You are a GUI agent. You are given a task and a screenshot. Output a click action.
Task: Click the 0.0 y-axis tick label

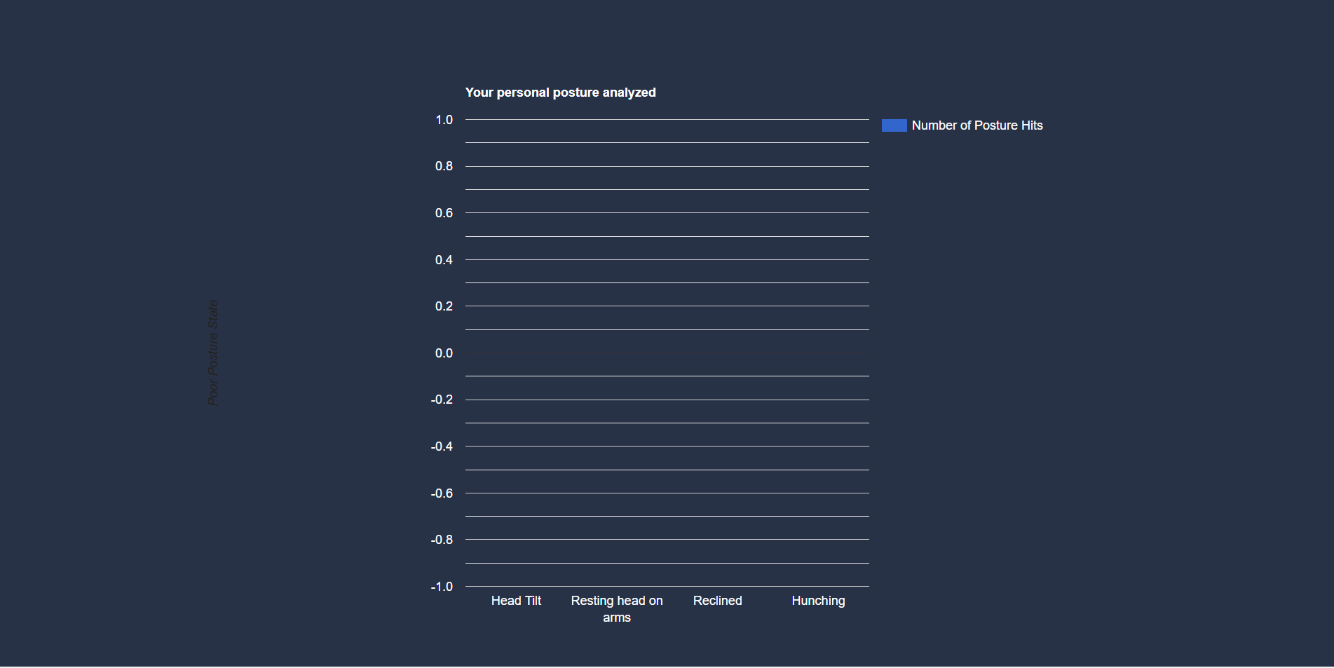pos(444,353)
